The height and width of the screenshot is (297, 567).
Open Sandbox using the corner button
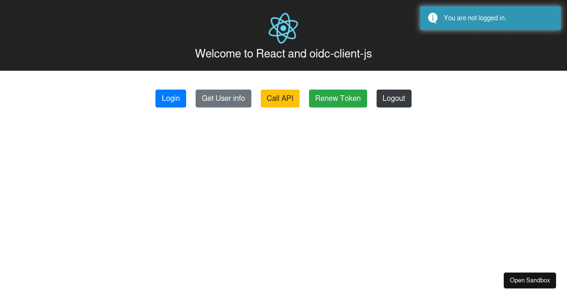[x=530, y=280]
